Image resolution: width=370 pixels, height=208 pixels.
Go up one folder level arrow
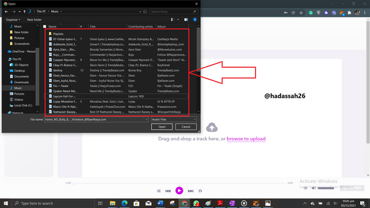[x=24, y=12]
